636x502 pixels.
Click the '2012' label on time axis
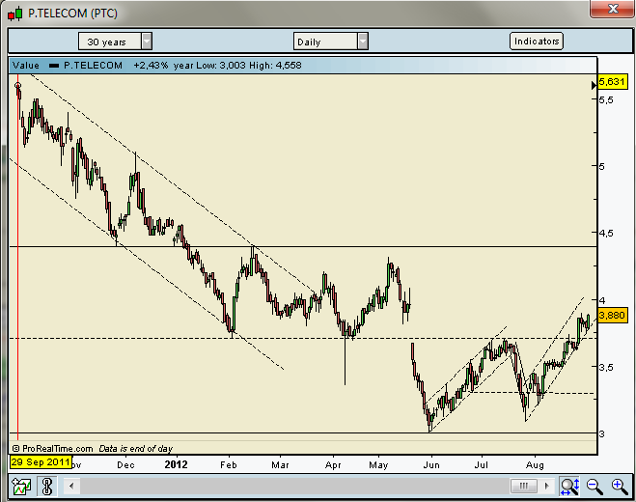[x=176, y=464]
